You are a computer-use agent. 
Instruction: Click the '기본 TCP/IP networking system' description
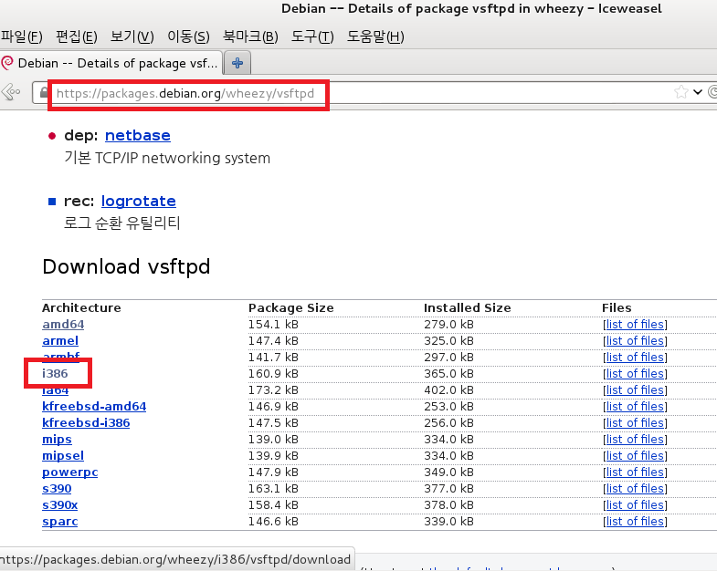167,158
